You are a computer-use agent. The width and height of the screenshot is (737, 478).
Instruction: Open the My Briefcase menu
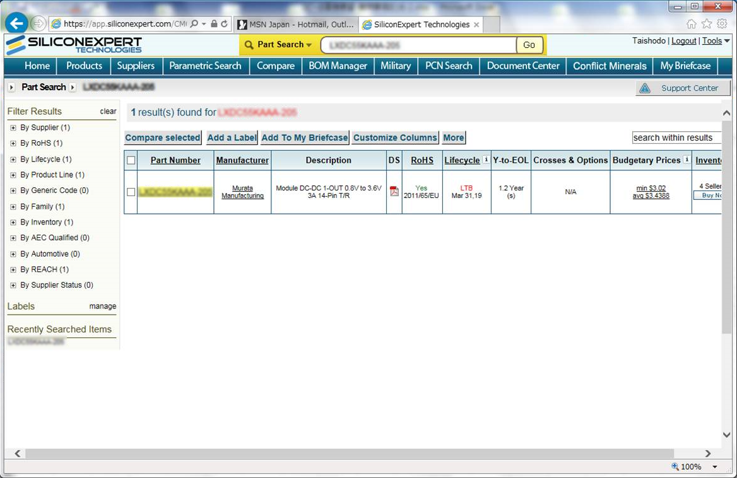(685, 66)
